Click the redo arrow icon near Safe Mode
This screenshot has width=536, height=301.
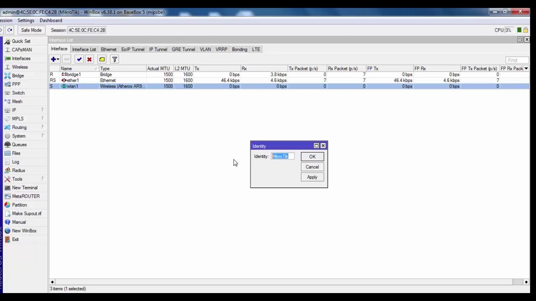point(10,30)
